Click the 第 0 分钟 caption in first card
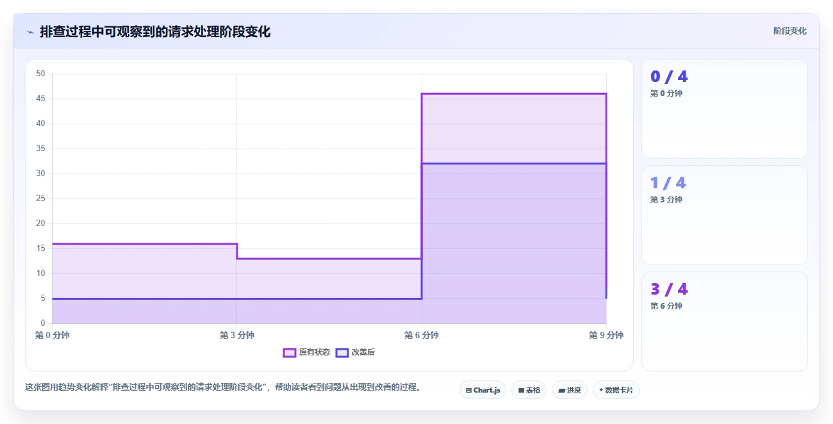 coord(666,94)
